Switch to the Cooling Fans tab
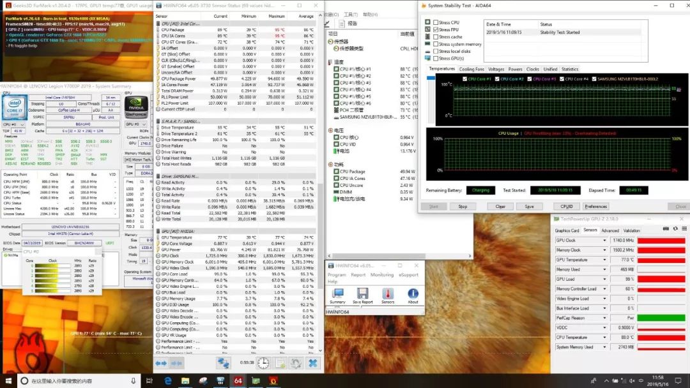Image resolution: width=690 pixels, height=388 pixels. 471,69
